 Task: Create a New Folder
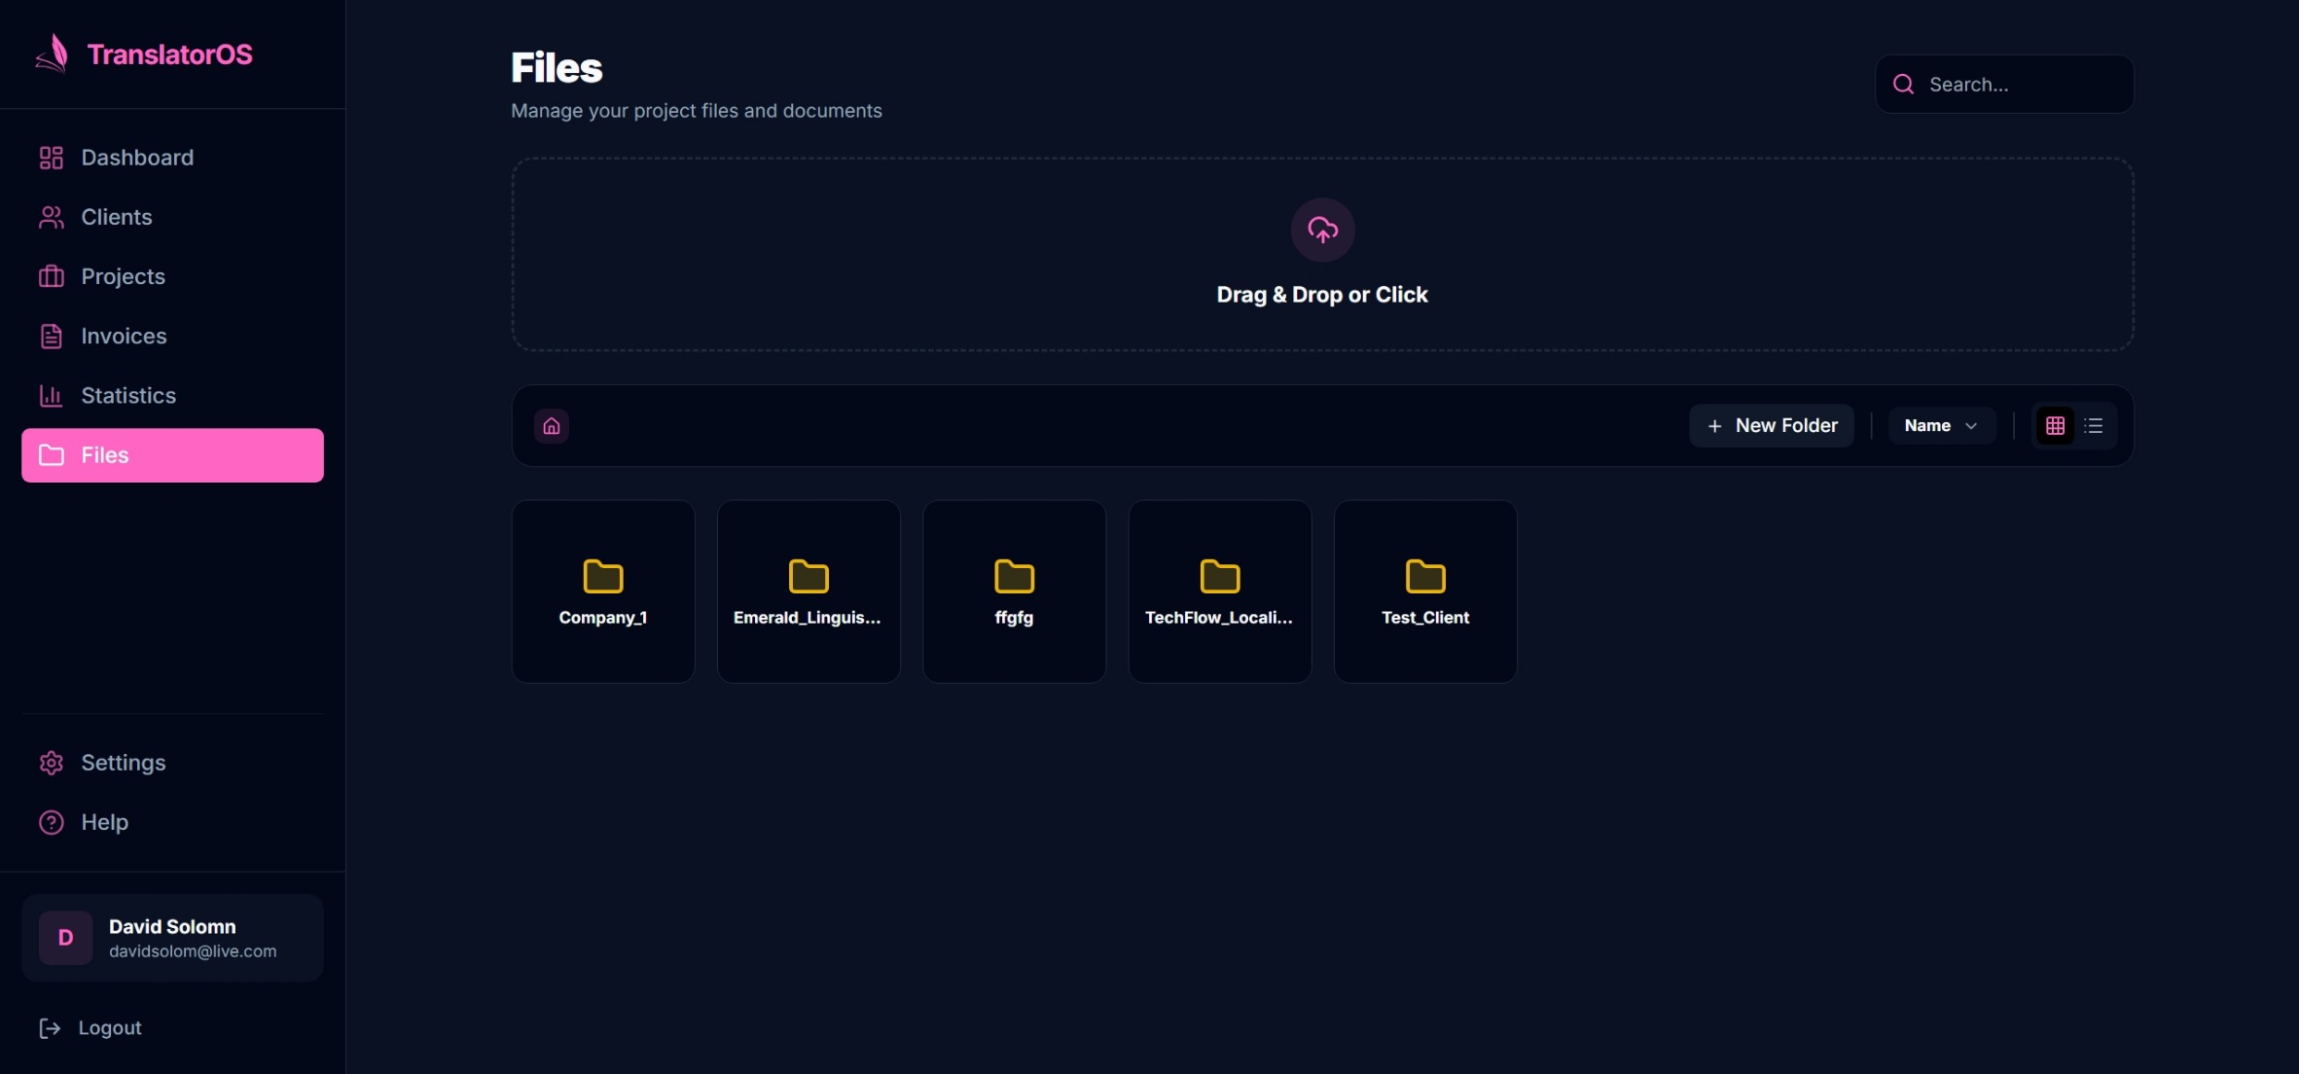click(1771, 425)
